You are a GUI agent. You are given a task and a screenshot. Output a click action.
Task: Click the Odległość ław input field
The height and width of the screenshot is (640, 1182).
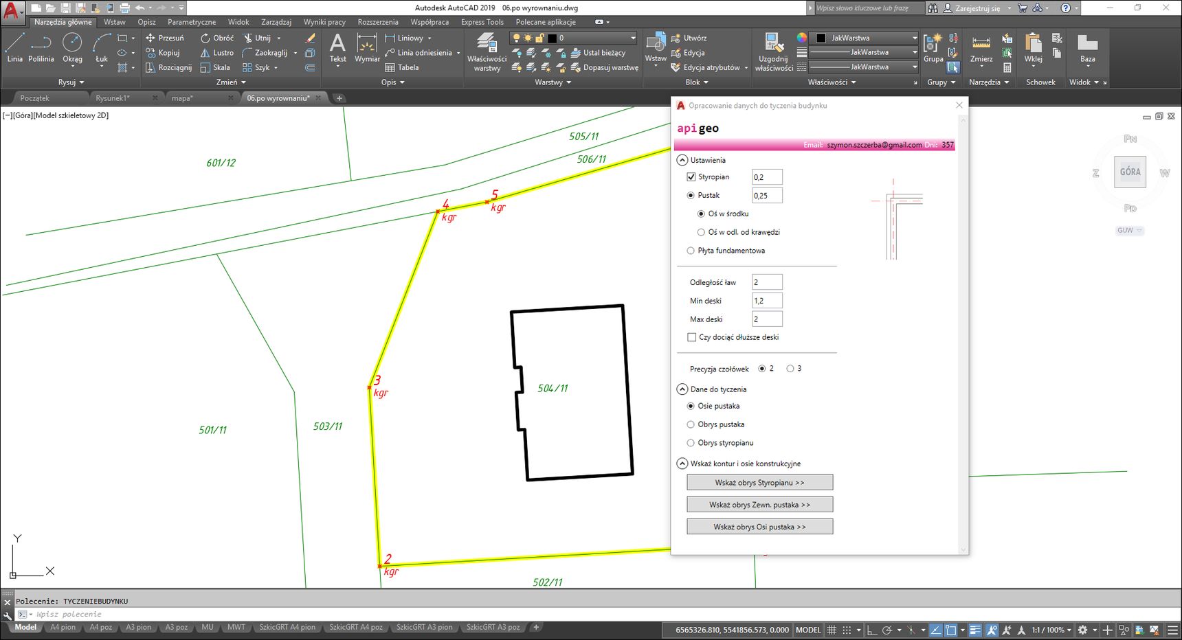[767, 282]
